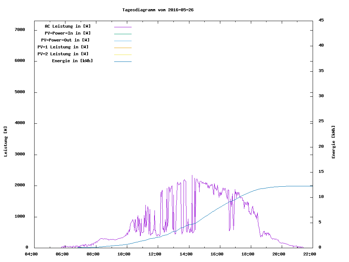The image size is (349, 262).
Task: Select the Energie in [kWh] legend label
Action: pos(72,61)
